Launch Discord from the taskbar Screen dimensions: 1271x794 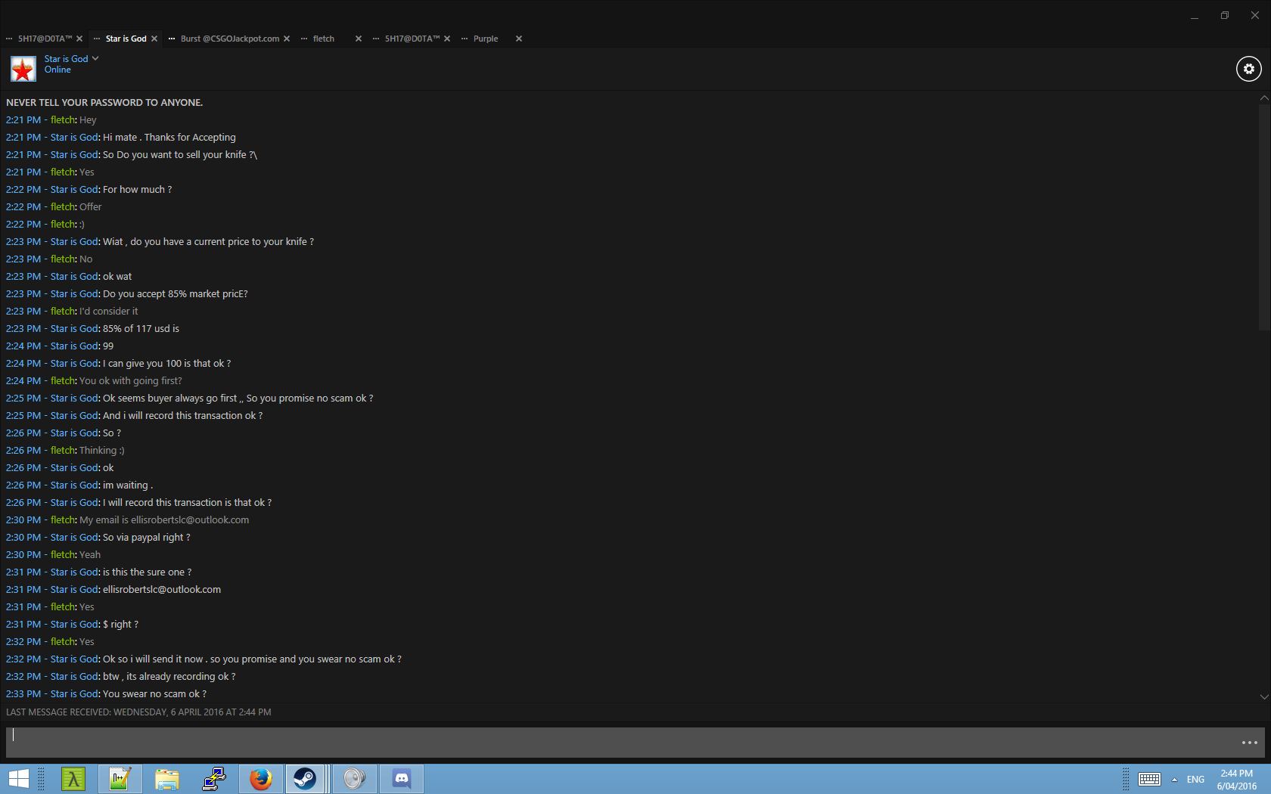(x=402, y=778)
